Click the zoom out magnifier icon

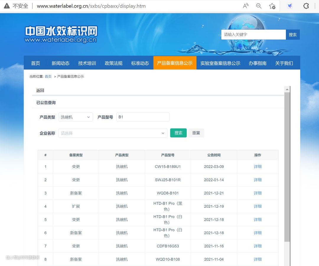(259, 6)
